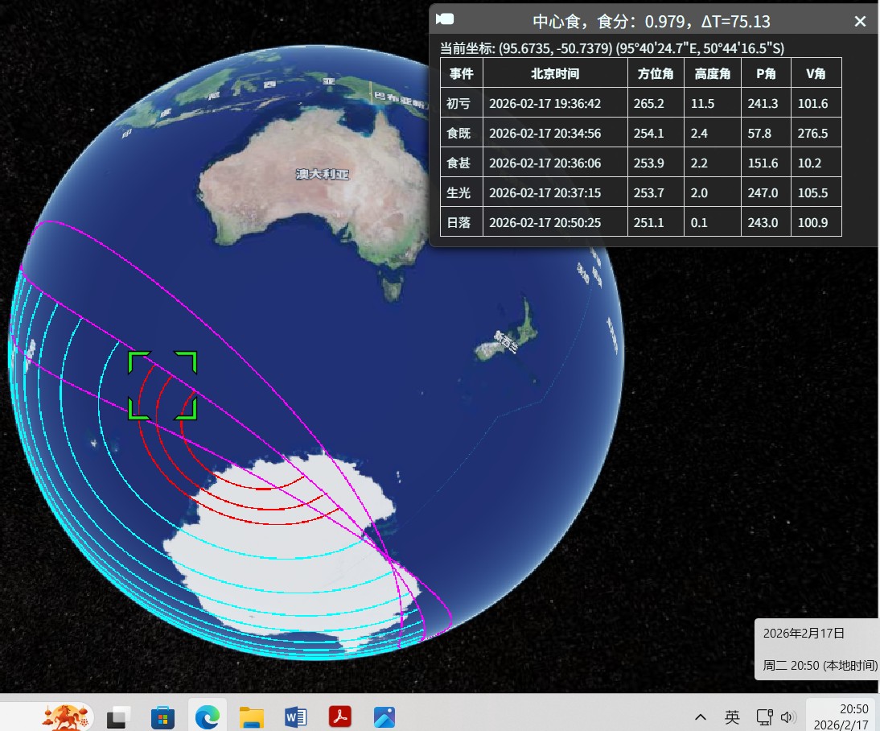Toggle the 英 input method indicator
Viewport: 880px width, 731px height.
(732, 717)
